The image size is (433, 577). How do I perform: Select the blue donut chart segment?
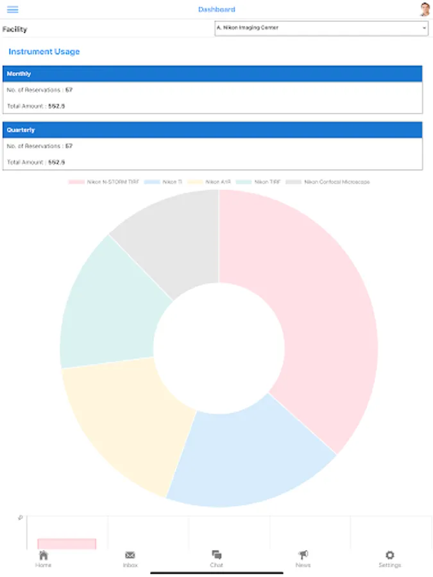(x=247, y=456)
